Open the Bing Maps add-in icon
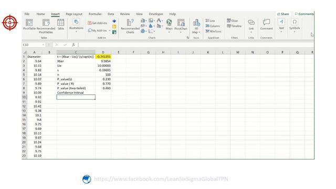This screenshot has width=336, height=189. (x=114, y=27)
